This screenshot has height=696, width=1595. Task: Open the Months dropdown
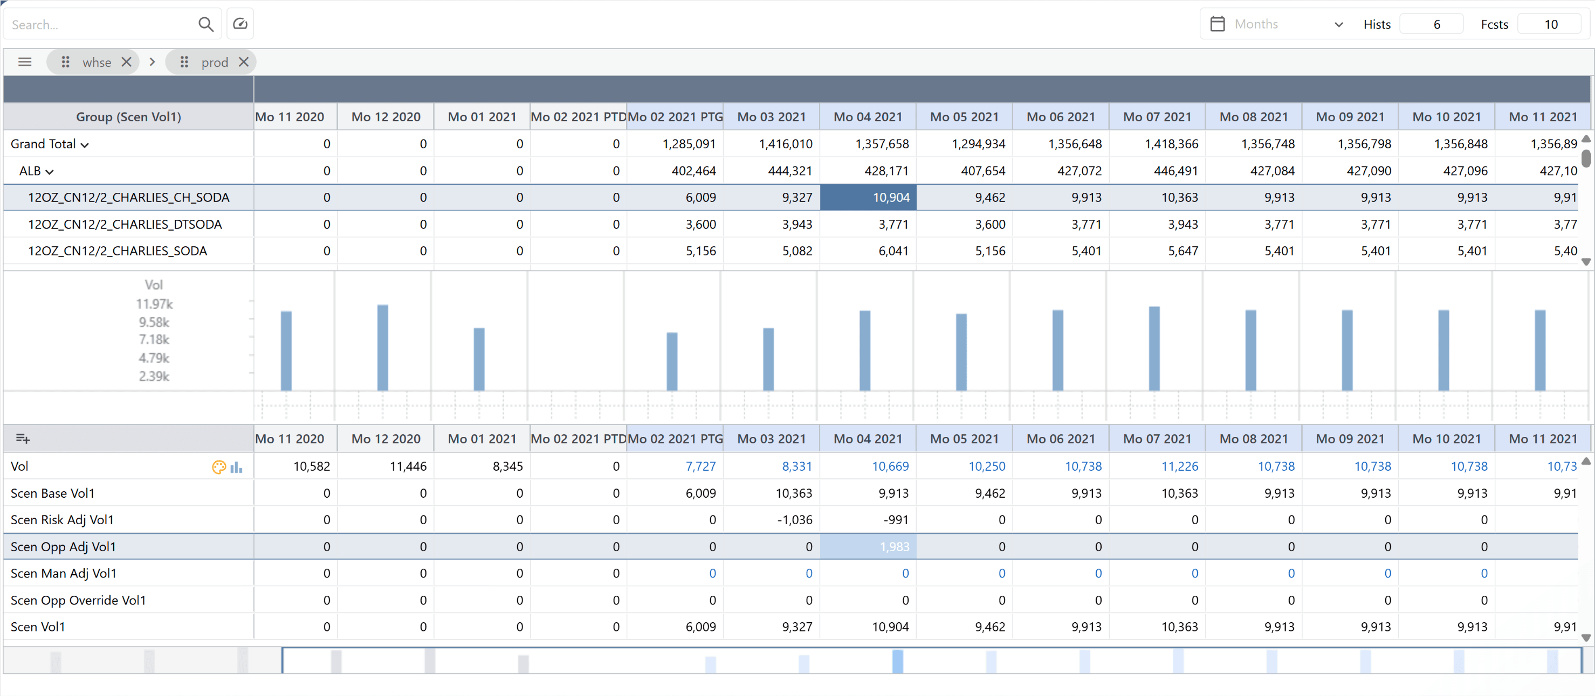click(x=1338, y=24)
